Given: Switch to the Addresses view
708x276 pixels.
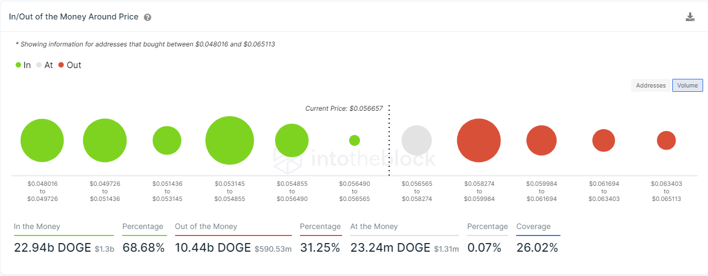Looking at the screenshot, I should point(651,85).
